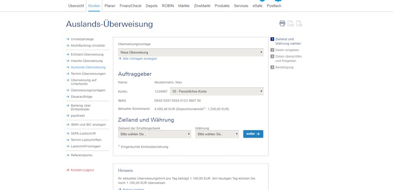
Task: Open ROBIN in top navigation
Action: tap(168, 6)
